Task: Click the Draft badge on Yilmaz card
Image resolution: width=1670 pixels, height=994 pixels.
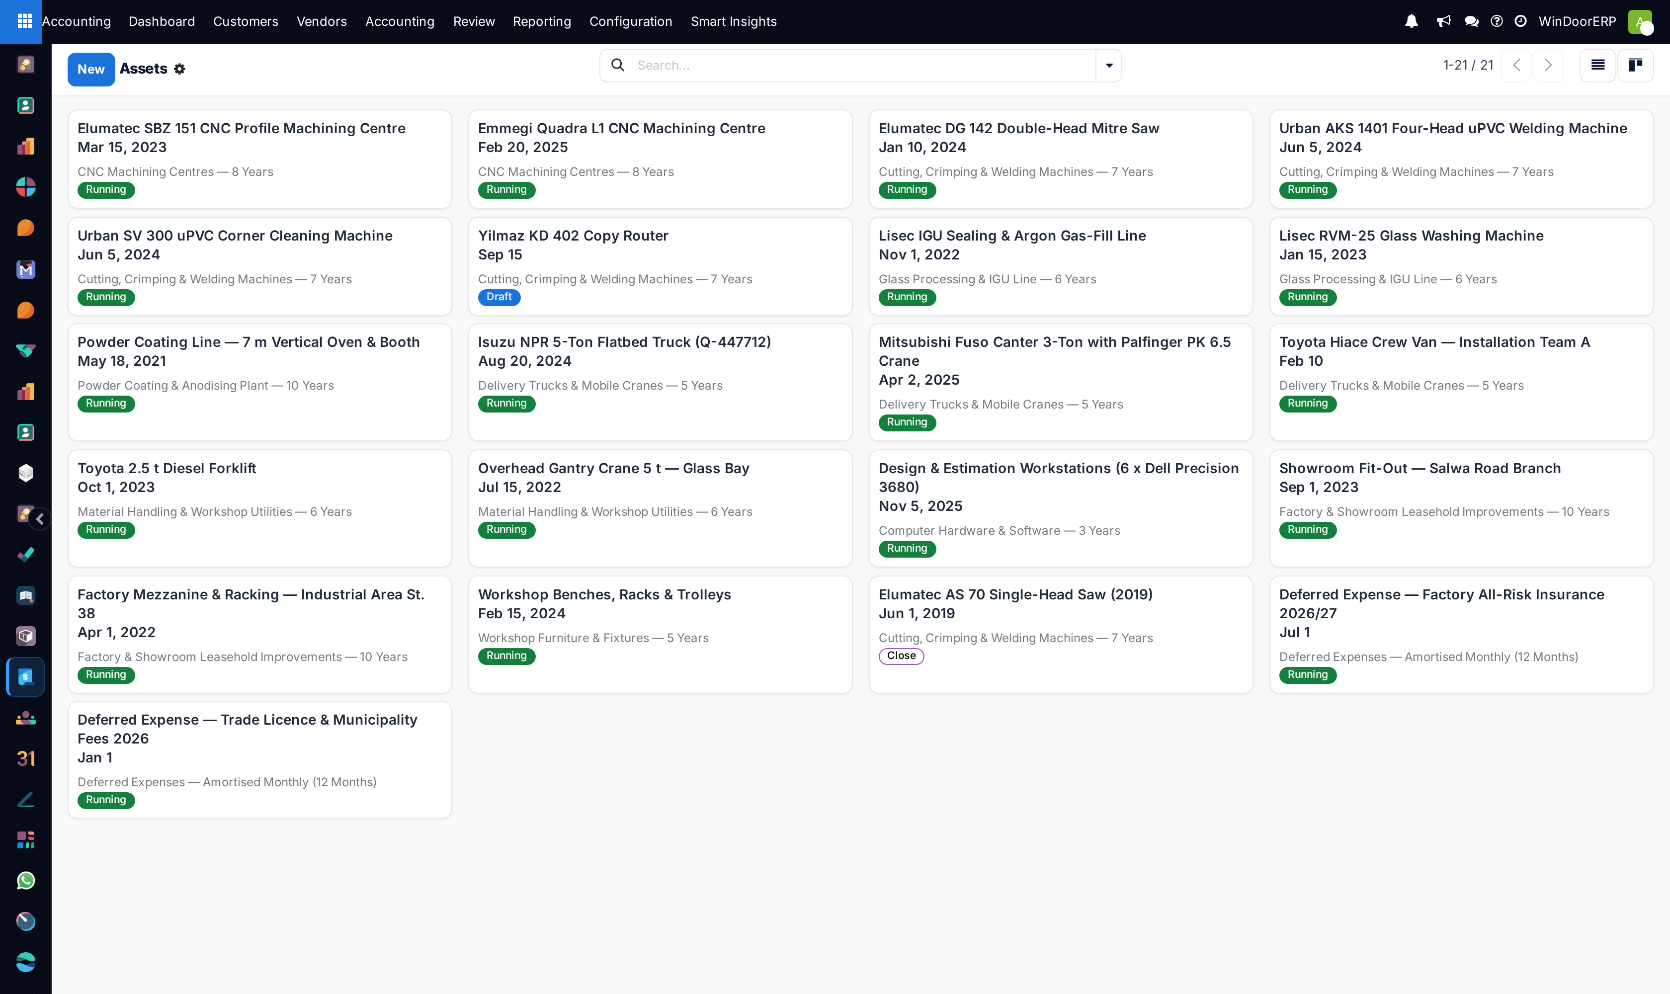Action: point(499,297)
